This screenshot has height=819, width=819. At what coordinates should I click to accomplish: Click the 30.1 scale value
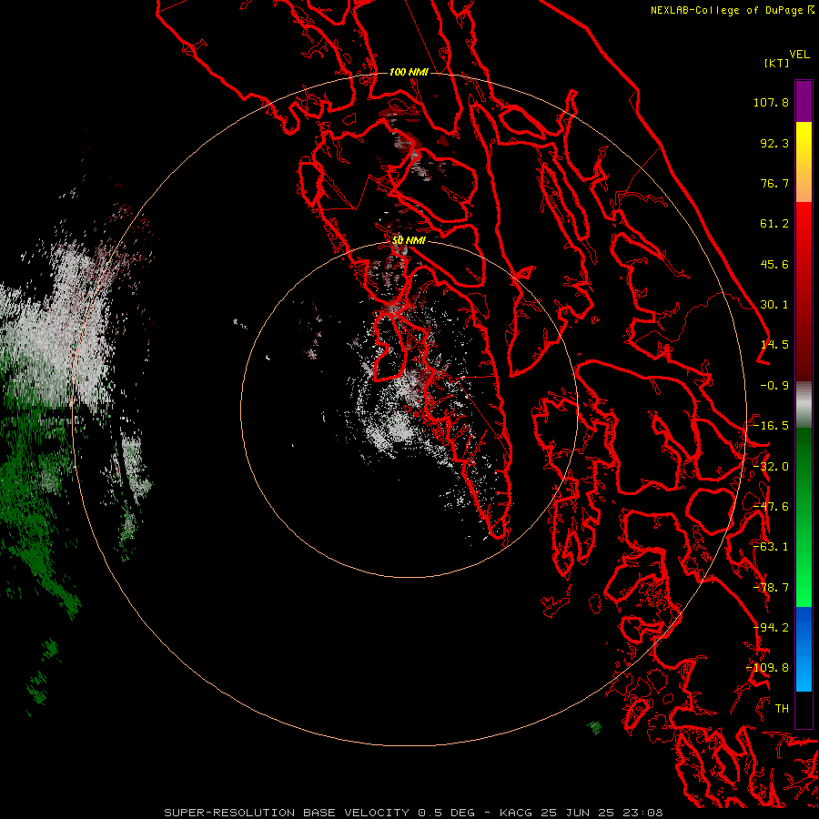point(774,305)
